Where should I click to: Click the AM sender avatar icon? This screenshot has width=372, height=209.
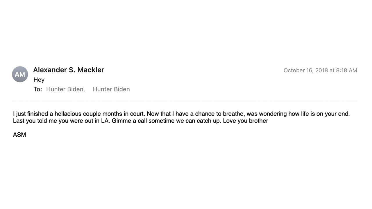point(20,74)
